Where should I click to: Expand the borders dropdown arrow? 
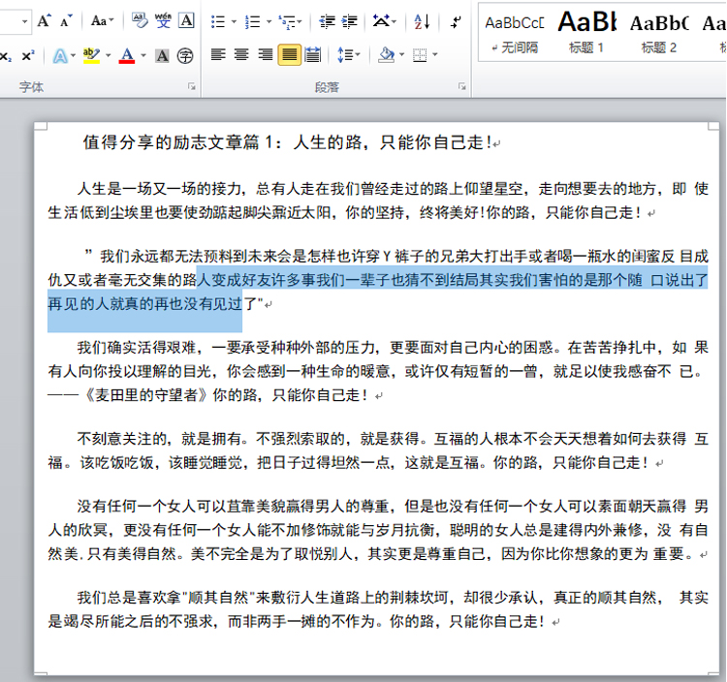434,54
